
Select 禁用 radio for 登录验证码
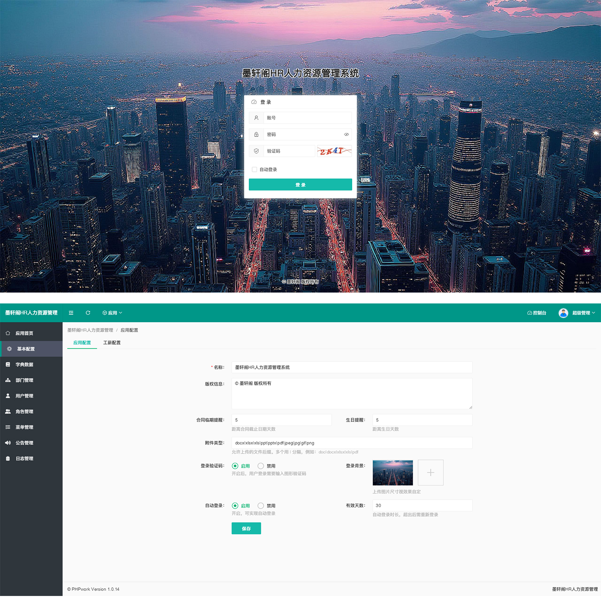click(261, 466)
